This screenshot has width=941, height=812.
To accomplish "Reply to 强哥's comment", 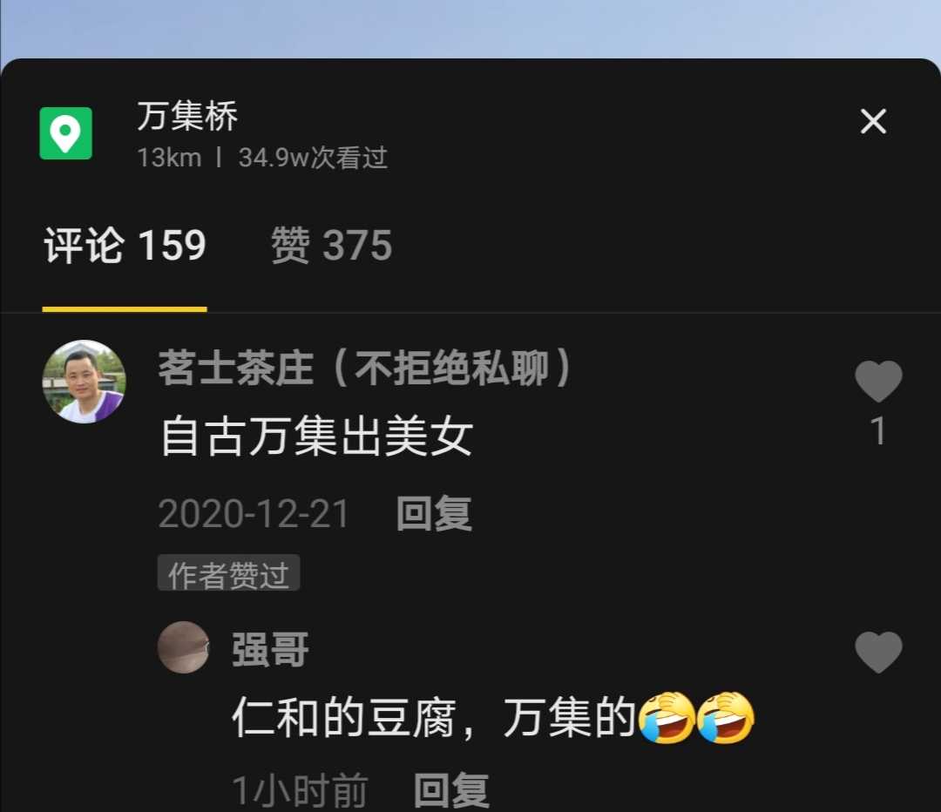I will (x=451, y=790).
